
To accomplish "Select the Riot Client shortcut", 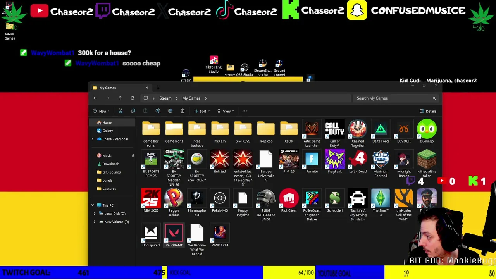I will click(x=289, y=201).
